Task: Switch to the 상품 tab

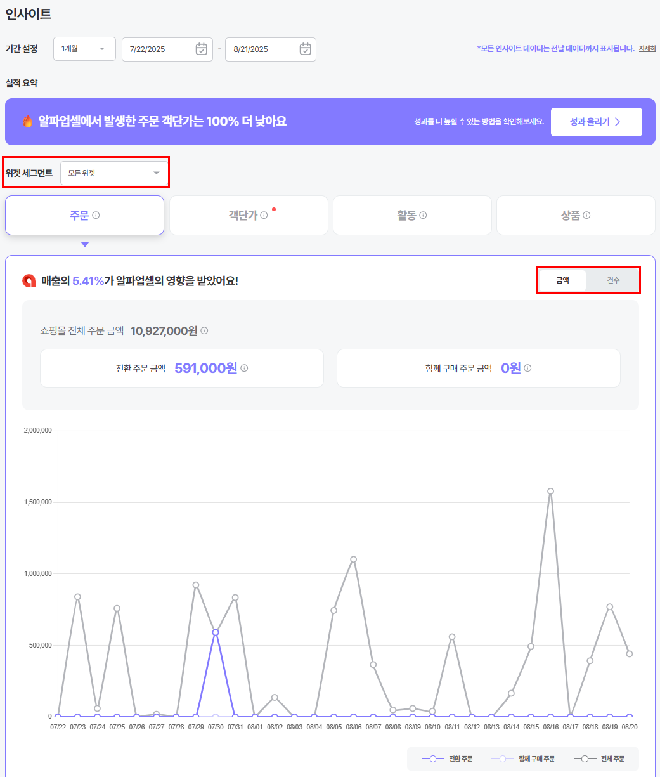Action: coord(576,215)
